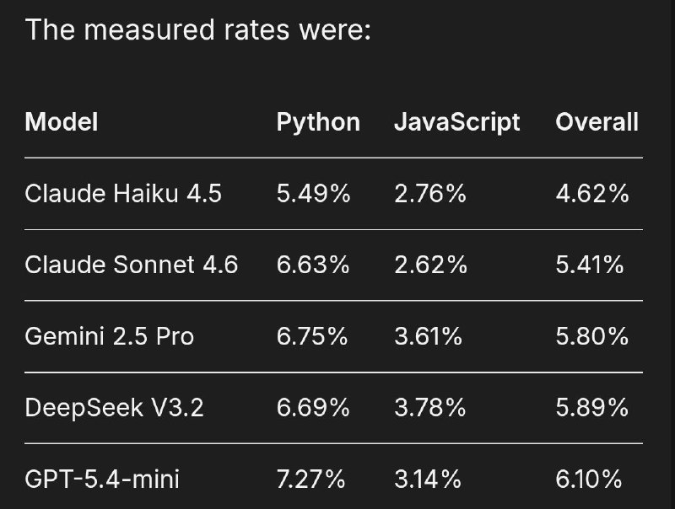Click the 3.78% JavaScript value for DeepSeek

pyautogui.click(x=429, y=408)
